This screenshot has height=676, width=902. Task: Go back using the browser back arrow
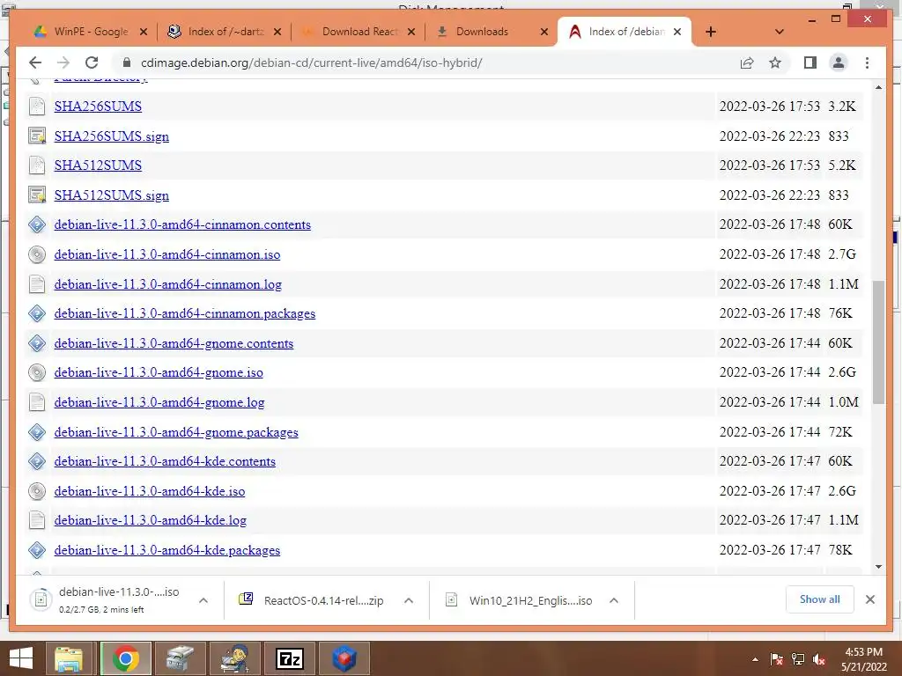coord(35,62)
